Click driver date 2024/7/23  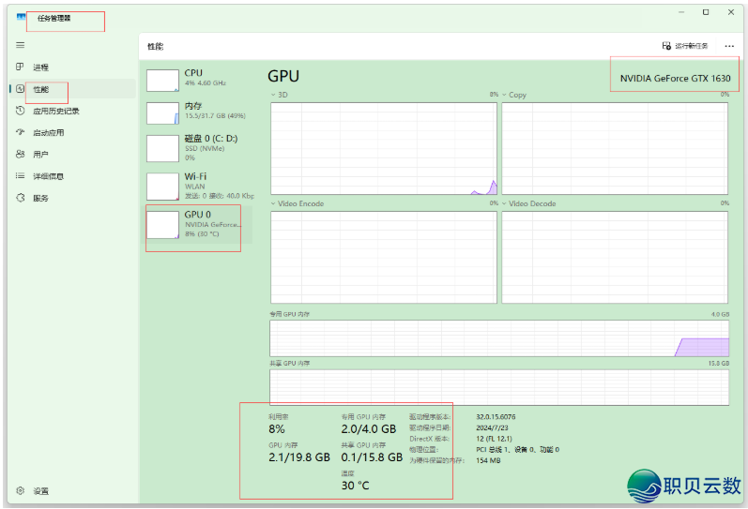492,427
